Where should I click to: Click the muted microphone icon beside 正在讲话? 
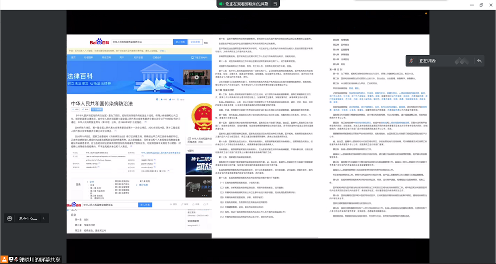[411, 61]
